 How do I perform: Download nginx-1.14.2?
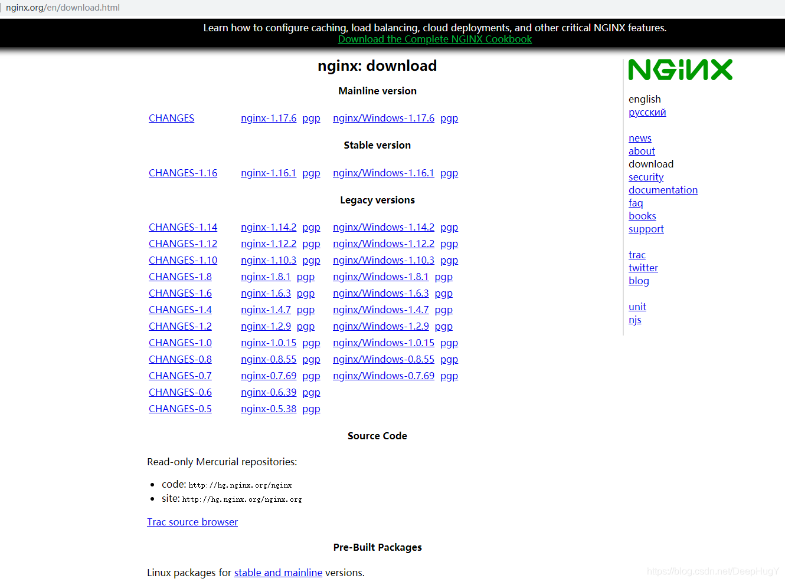coord(269,227)
